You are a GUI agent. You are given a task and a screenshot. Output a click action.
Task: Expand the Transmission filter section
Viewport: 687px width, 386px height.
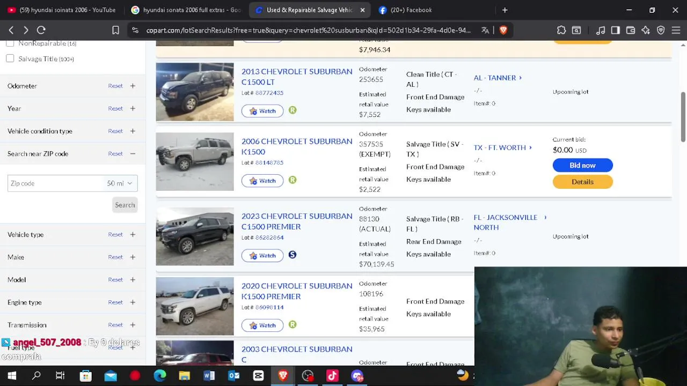coord(133,325)
